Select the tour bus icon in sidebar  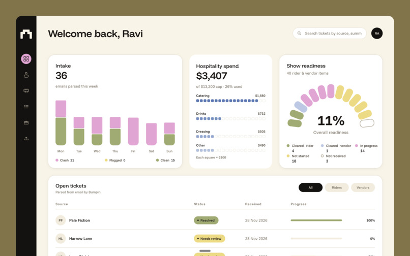[26, 90]
